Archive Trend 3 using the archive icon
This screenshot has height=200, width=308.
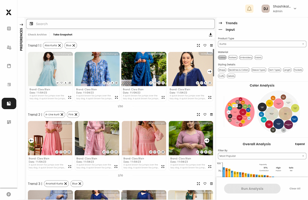point(211,183)
